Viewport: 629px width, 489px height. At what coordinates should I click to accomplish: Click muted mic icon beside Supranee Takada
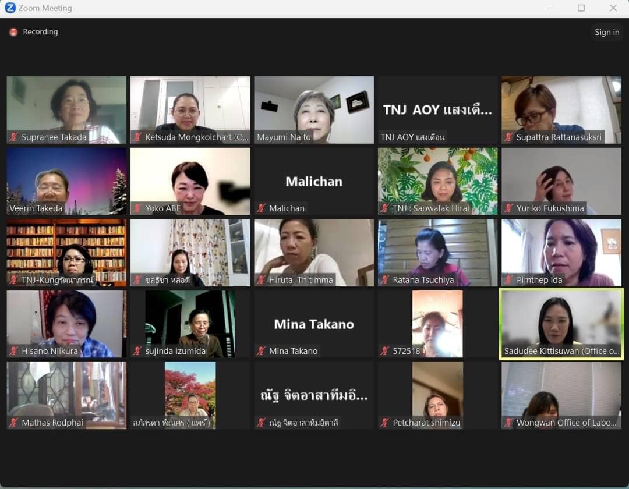(14, 137)
